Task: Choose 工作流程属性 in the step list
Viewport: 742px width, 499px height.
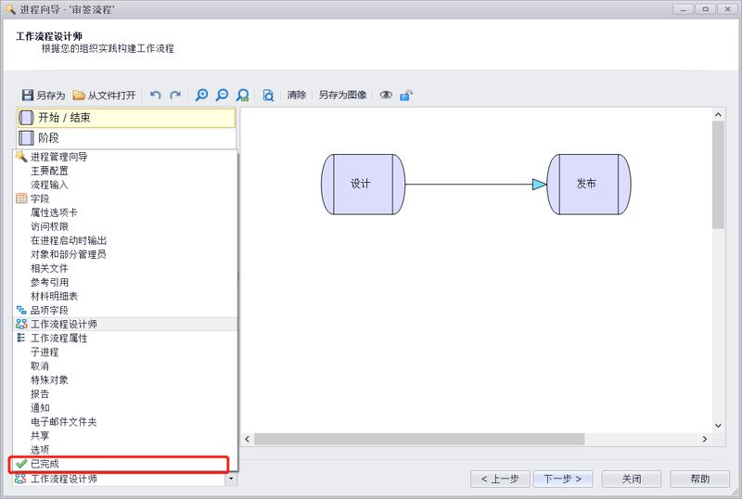Action: click(58, 339)
